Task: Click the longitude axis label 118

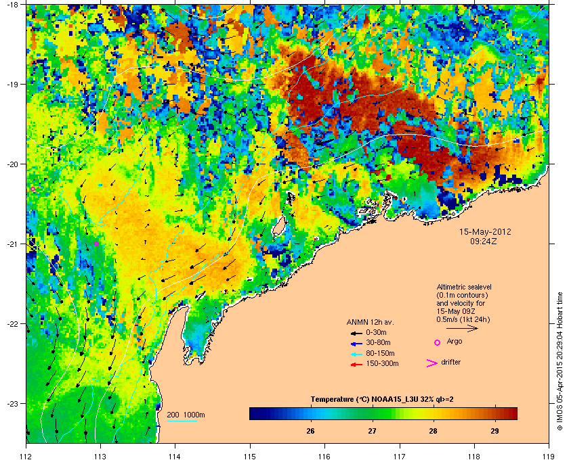Action: [x=474, y=456]
